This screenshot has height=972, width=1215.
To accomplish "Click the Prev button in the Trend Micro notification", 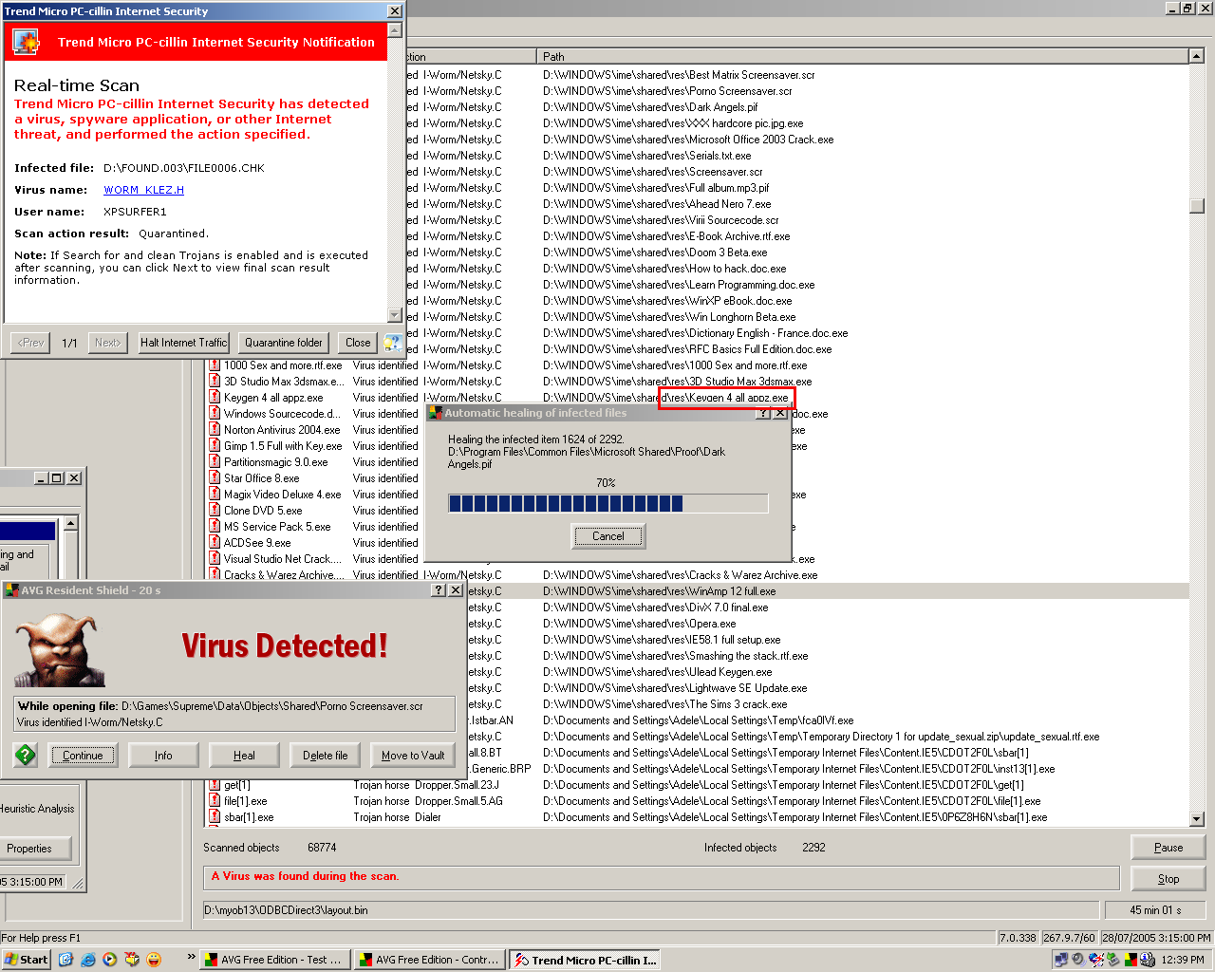I will pyautogui.click(x=30, y=343).
